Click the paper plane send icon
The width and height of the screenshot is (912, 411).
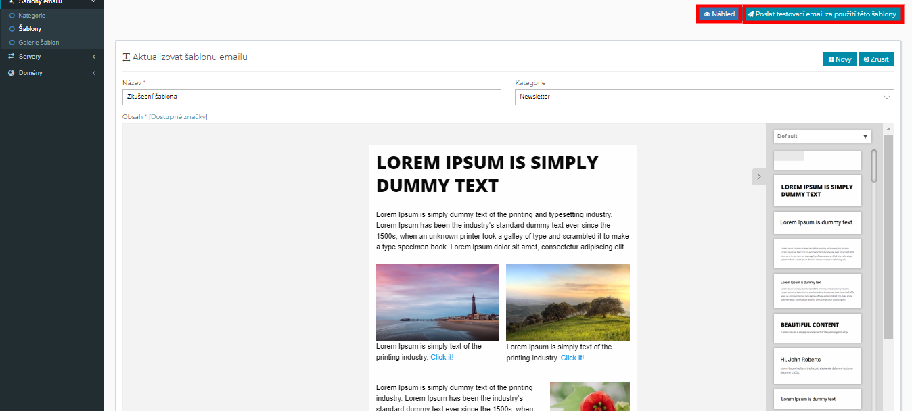750,14
